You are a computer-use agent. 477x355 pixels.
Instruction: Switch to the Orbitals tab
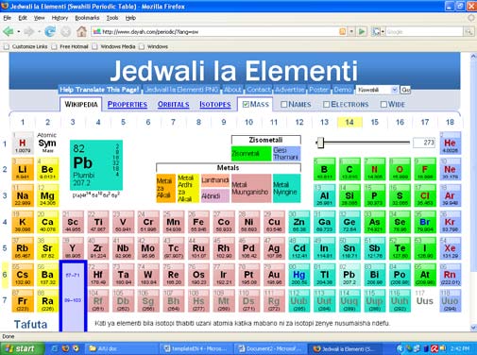tap(173, 104)
